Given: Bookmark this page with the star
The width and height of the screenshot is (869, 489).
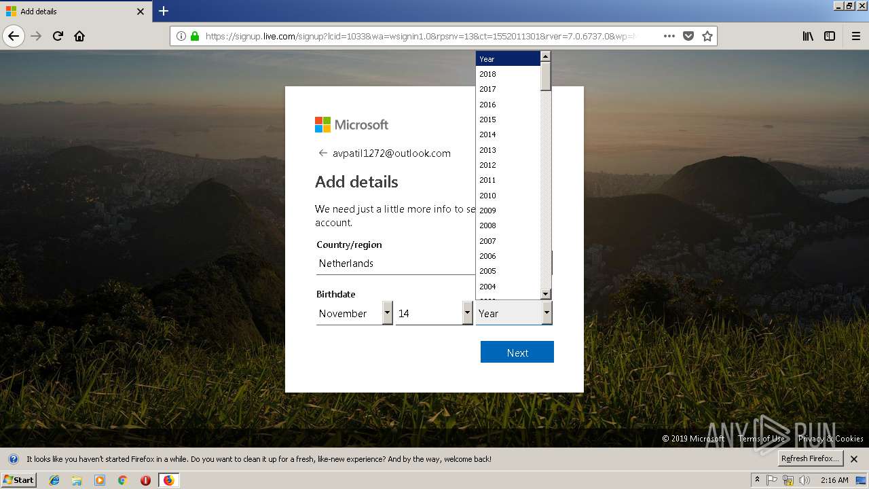Looking at the screenshot, I should point(707,36).
